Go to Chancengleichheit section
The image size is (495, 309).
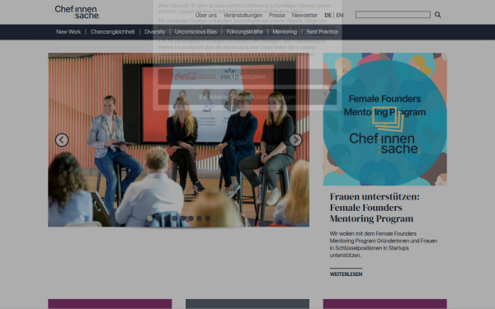point(112,32)
